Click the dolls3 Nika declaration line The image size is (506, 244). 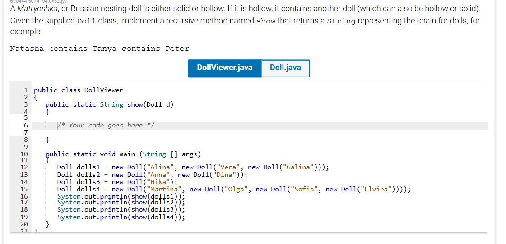point(117,182)
